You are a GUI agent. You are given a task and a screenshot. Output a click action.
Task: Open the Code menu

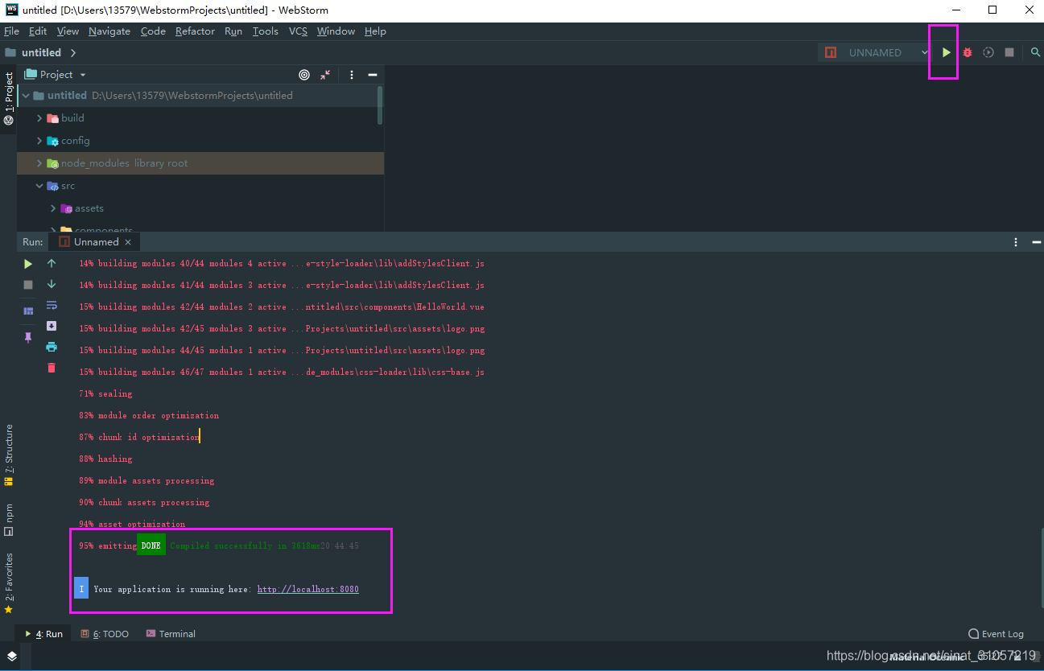[x=153, y=31]
